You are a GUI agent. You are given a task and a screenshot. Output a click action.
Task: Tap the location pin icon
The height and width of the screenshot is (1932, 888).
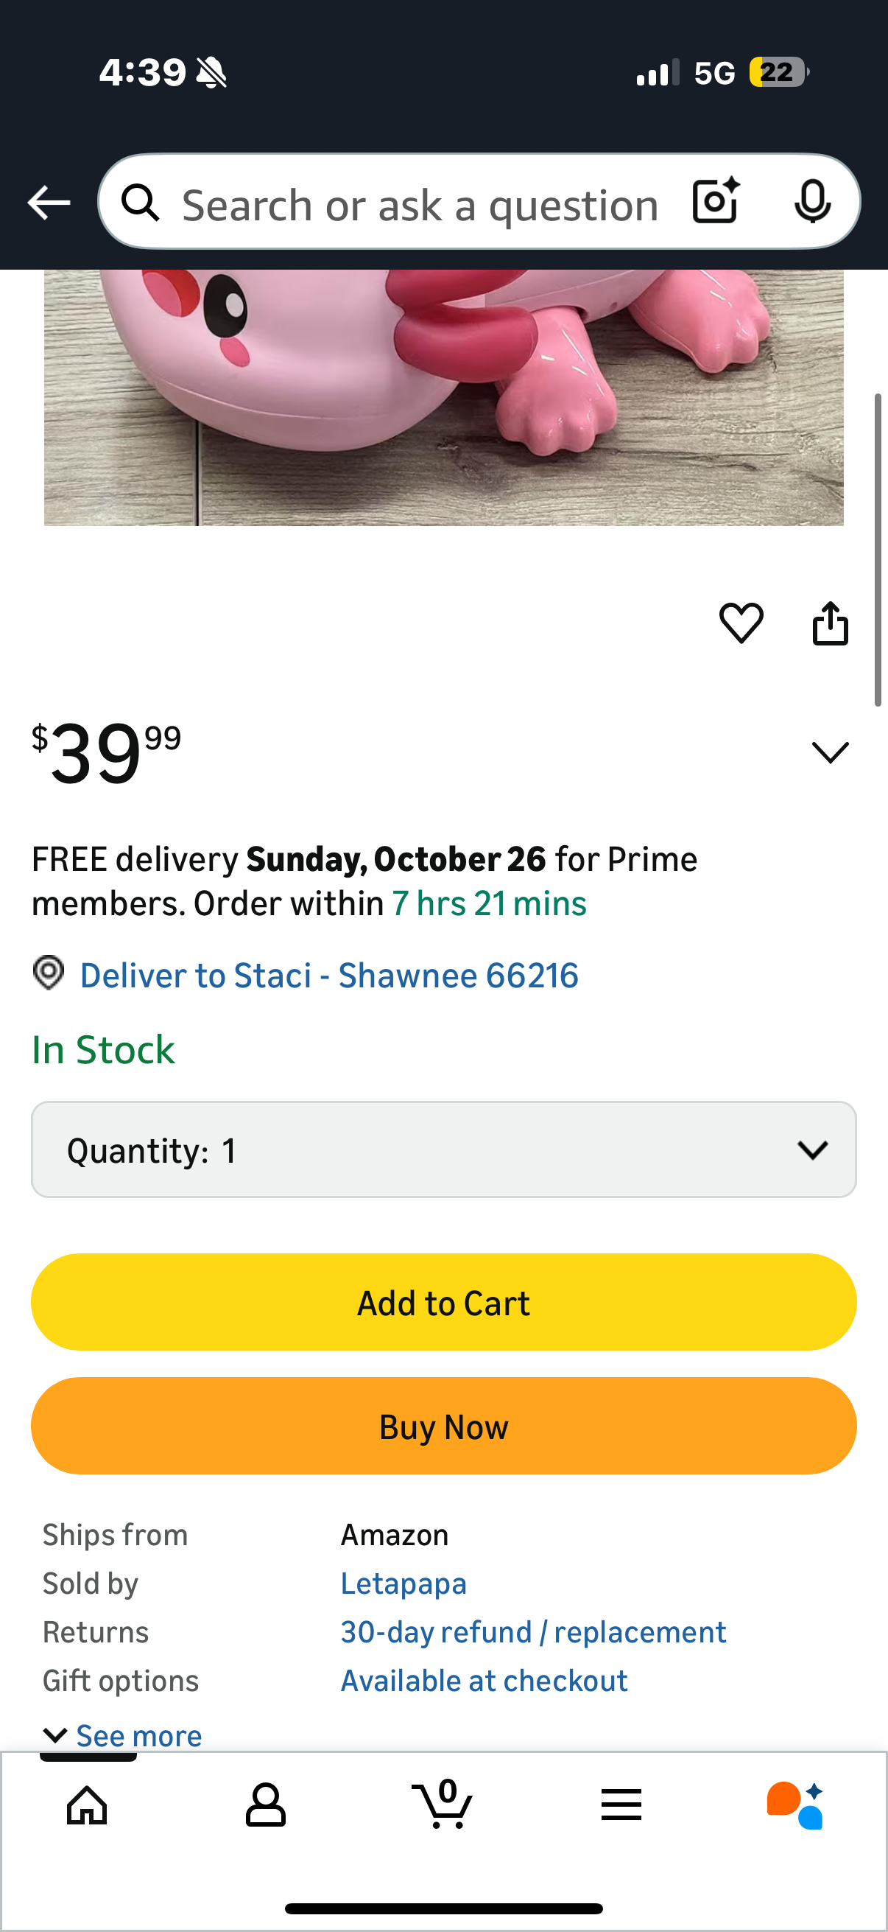[x=49, y=973]
